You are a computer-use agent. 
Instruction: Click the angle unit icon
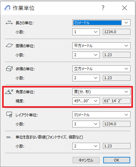[x=9, y=91]
